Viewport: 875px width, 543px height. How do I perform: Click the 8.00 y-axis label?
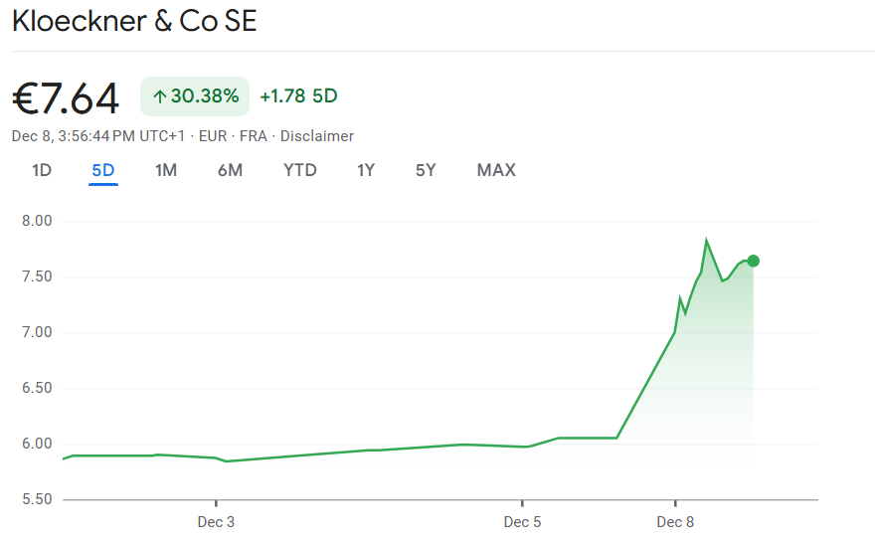pyautogui.click(x=36, y=221)
